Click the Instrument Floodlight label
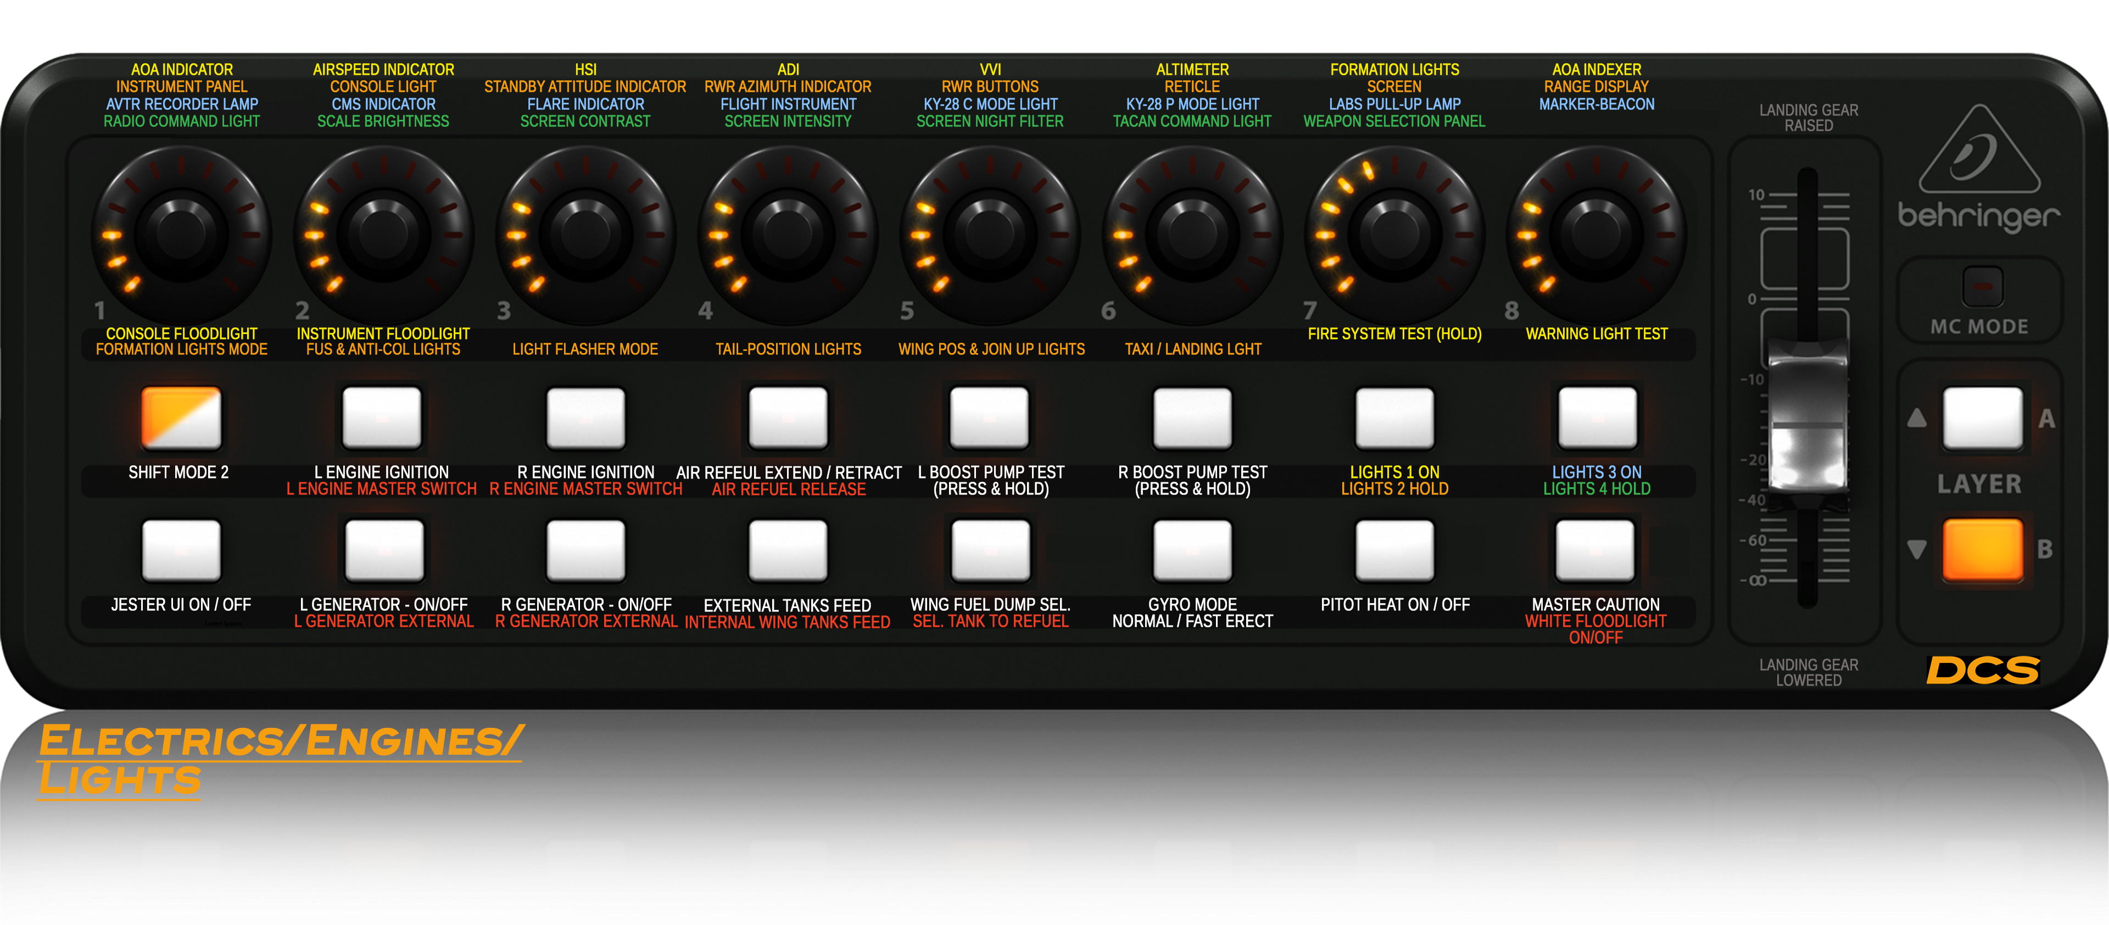 (383, 333)
